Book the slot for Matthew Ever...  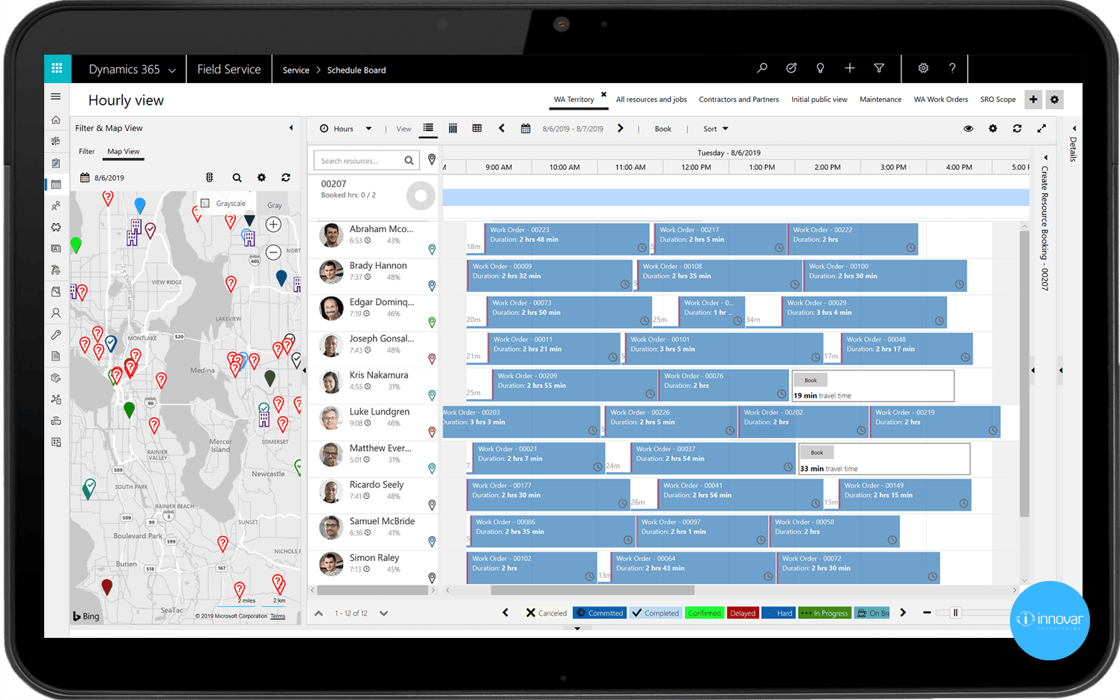coord(817,452)
